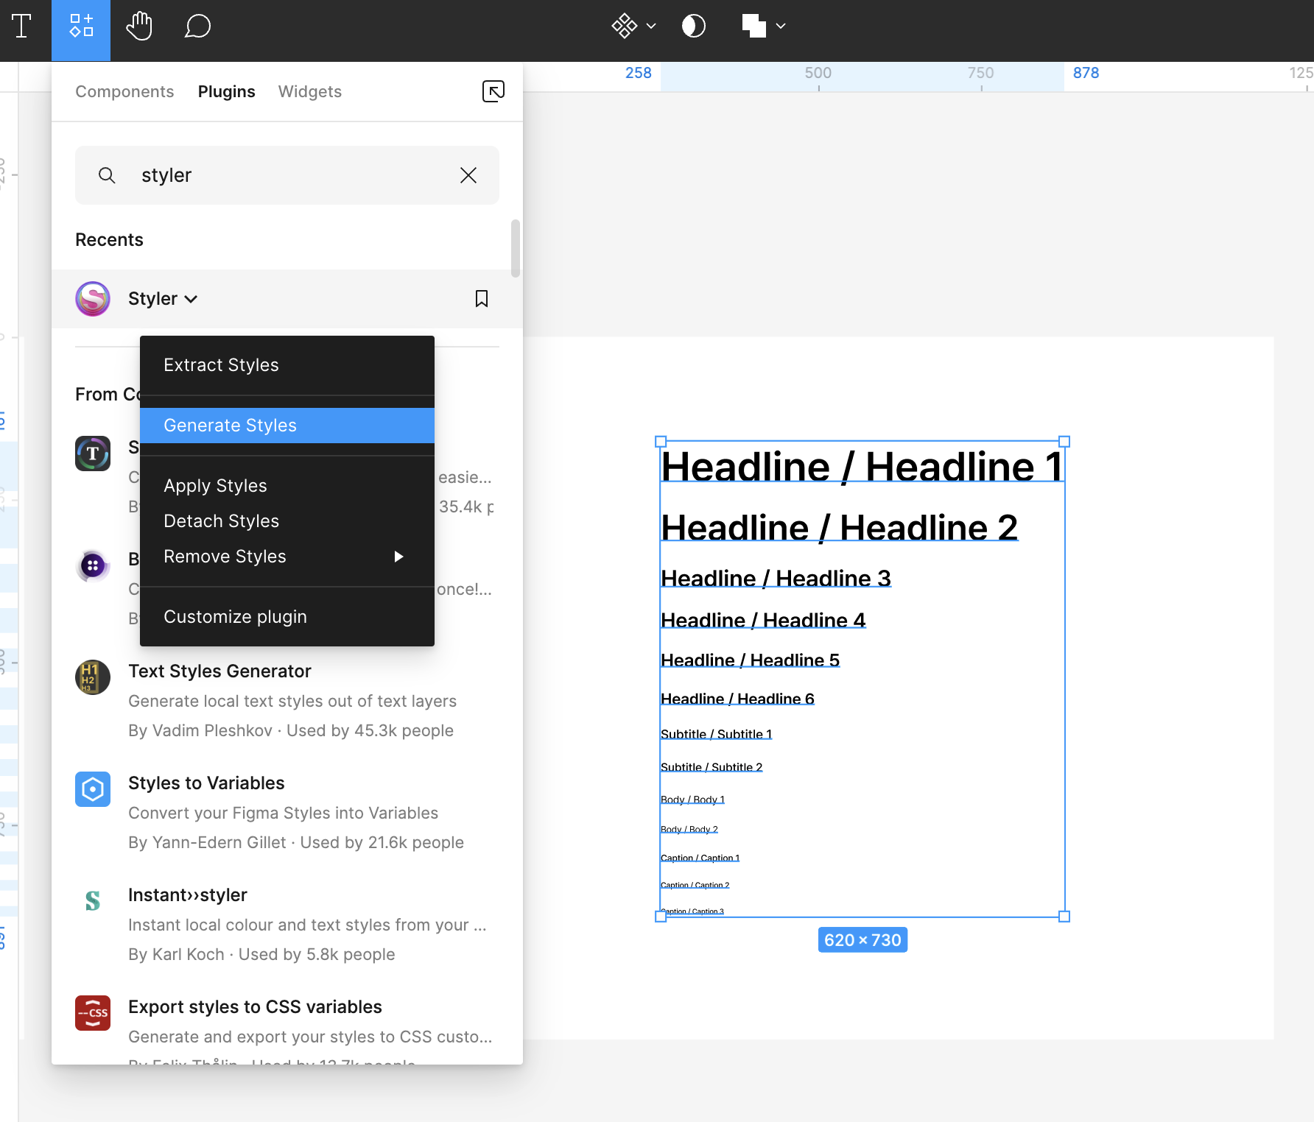Select the Headline / Headline 4 text
This screenshot has width=1314, height=1122.
pos(763,621)
